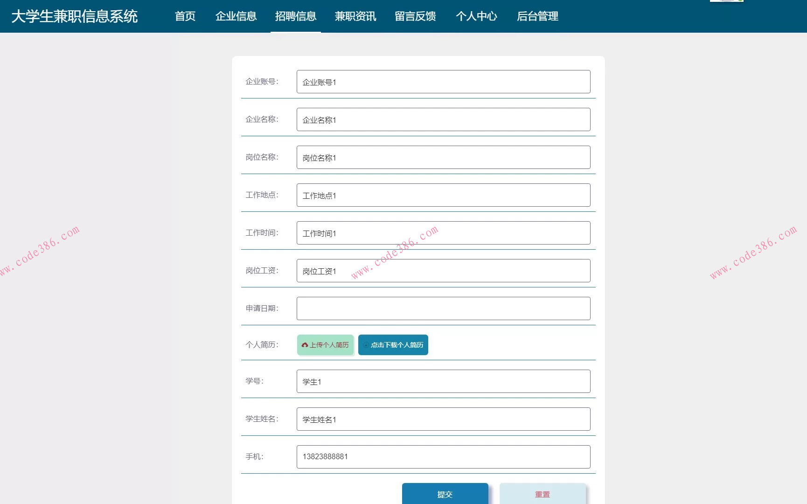Click the 手机 phone number field

(x=443, y=456)
